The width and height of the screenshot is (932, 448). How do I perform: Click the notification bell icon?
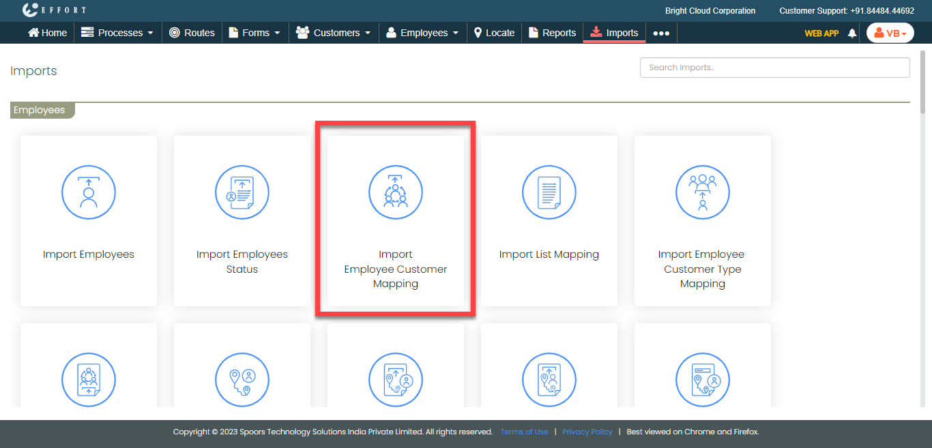pos(851,33)
